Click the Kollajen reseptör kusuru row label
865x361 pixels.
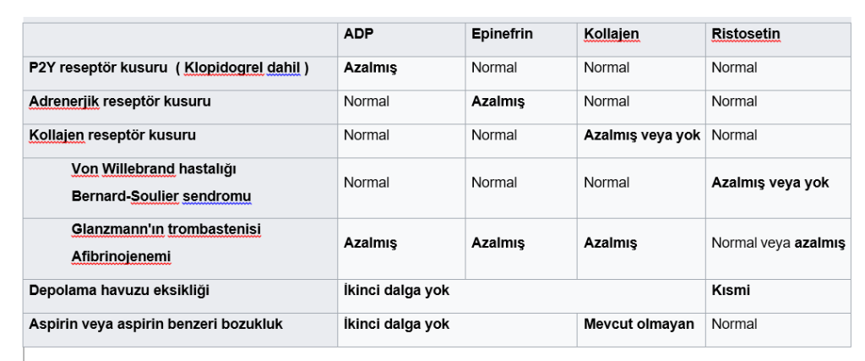click(x=112, y=135)
